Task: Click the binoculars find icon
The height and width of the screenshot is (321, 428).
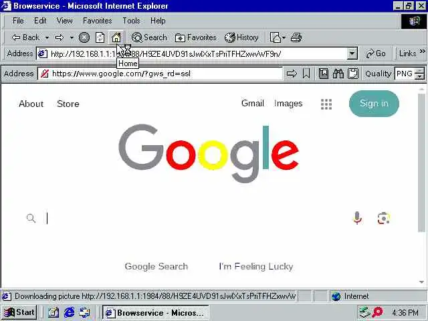Action: tap(338, 74)
